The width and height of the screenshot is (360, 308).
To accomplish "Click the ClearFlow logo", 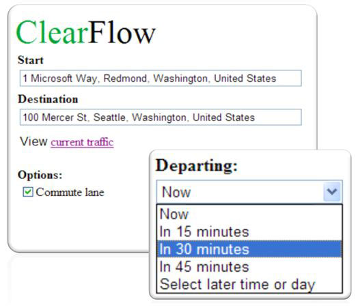I will 86,32.
